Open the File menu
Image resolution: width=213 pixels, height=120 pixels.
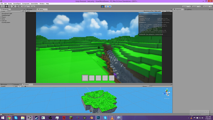(x=2, y=4)
